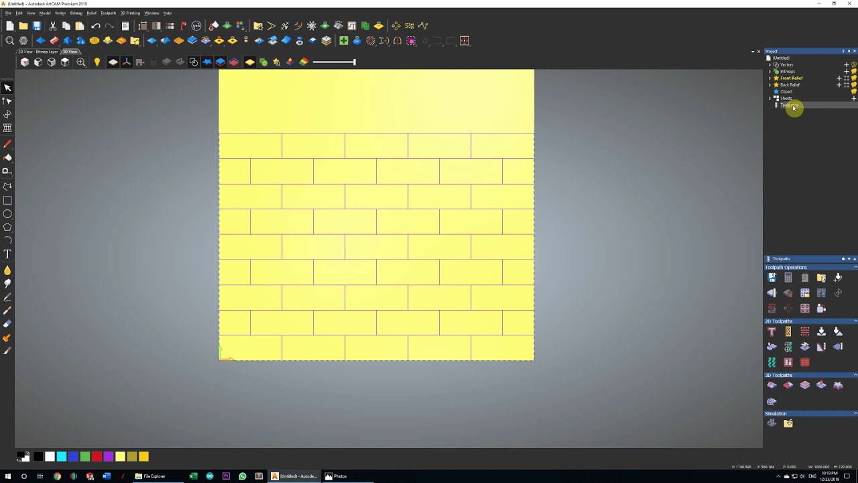Open the Model menu
The width and height of the screenshot is (858, 483).
click(44, 13)
